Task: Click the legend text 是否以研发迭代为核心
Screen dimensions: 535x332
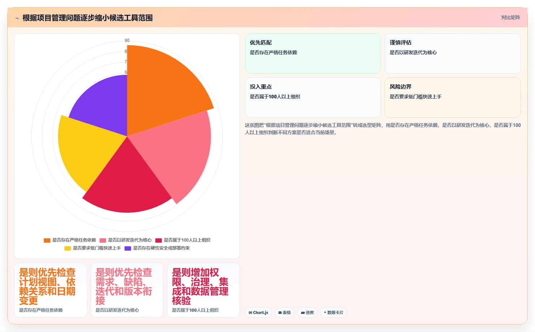Action: click(130, 240)
